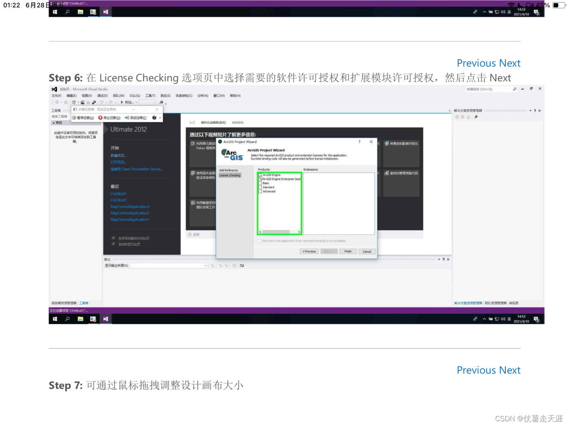Select Add Reference in the wizard sidebar

(229, 170)
